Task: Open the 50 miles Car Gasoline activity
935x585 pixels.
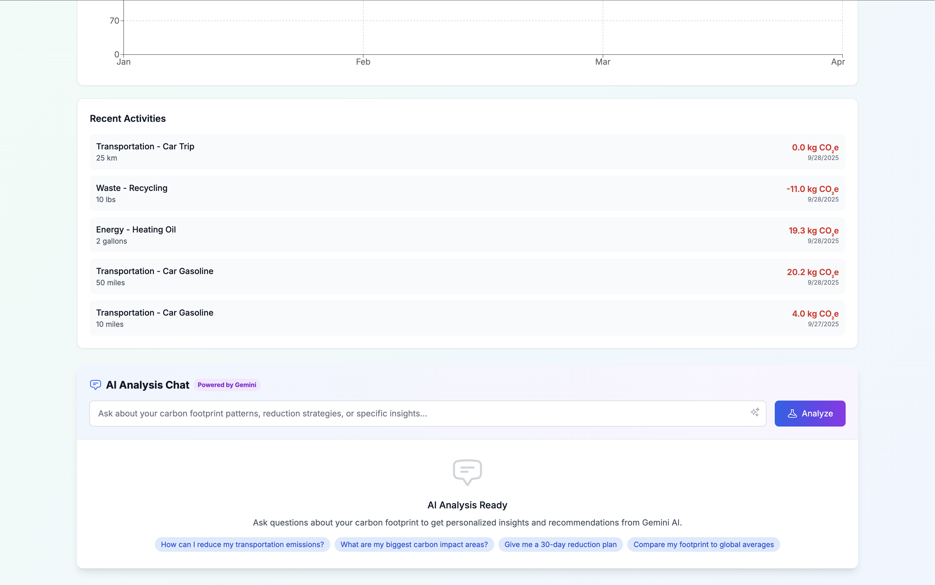Action: pyautogui.click(x=467, y=277)
